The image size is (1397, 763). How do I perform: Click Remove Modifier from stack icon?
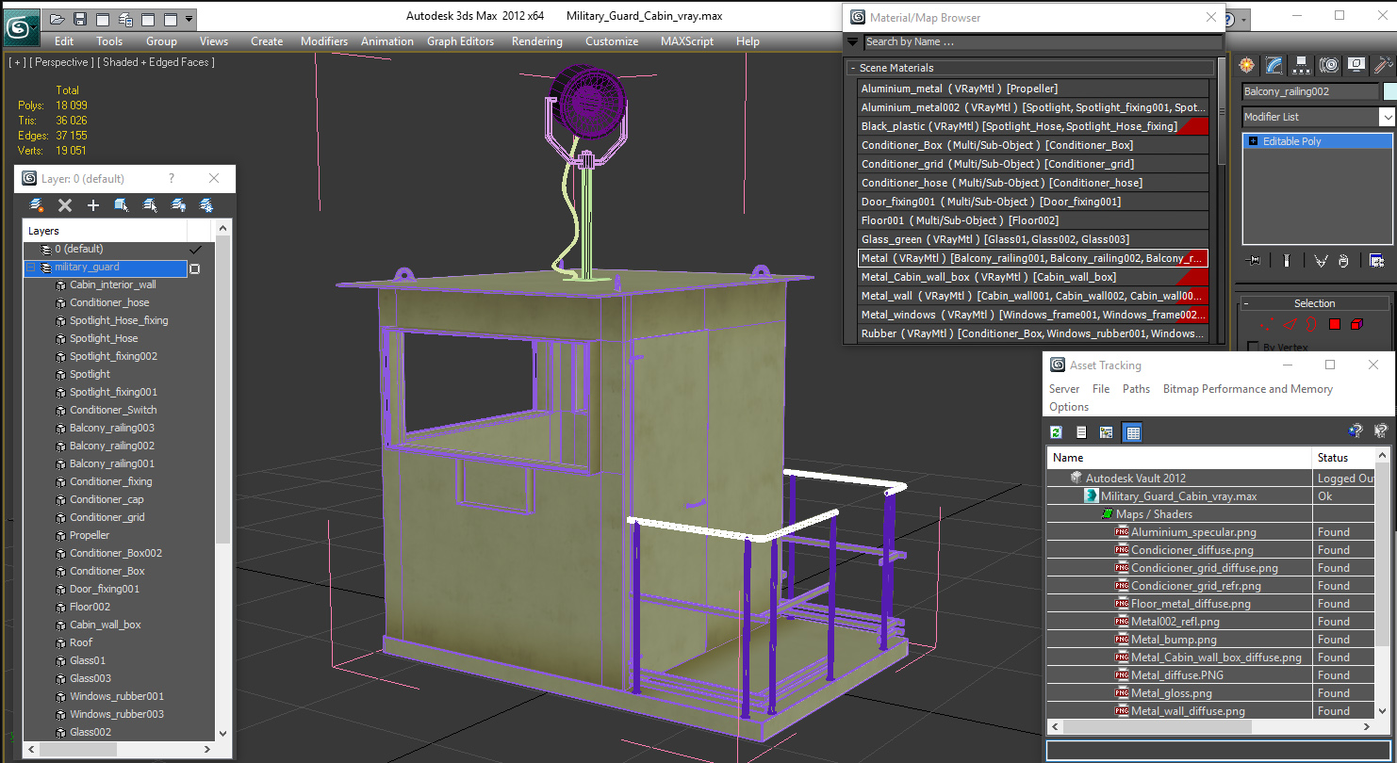[1343, 261]
